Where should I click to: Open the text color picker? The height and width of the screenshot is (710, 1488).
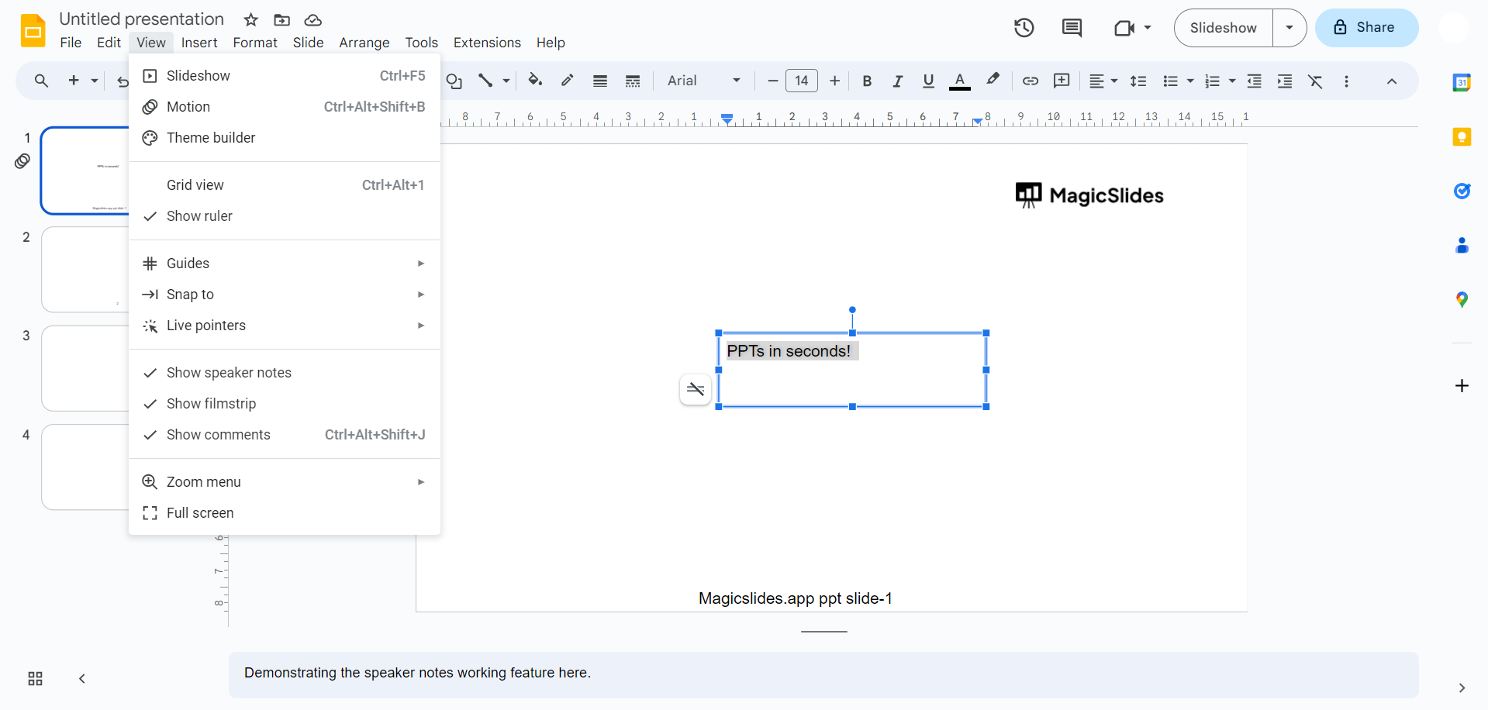point(960,81)
